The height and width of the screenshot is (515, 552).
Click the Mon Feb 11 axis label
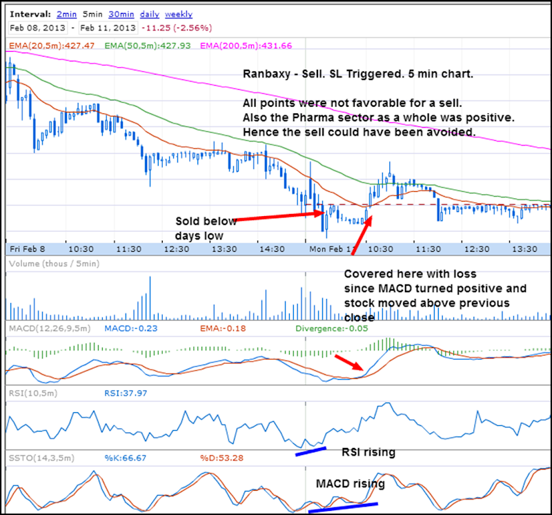(331, 249)
